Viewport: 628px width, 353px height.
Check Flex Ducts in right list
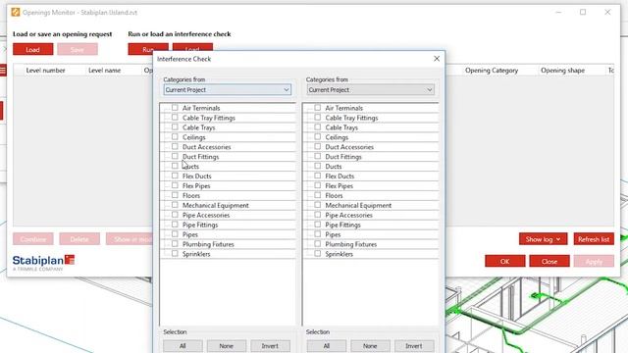(318, 176)
